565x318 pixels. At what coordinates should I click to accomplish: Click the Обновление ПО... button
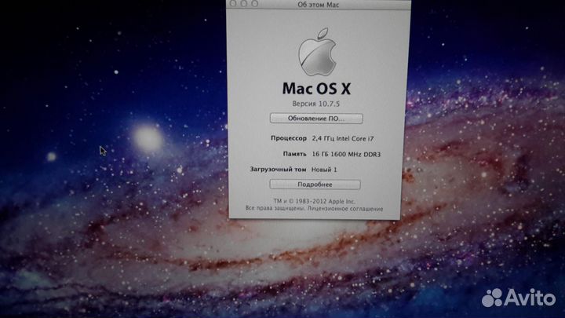316,119
